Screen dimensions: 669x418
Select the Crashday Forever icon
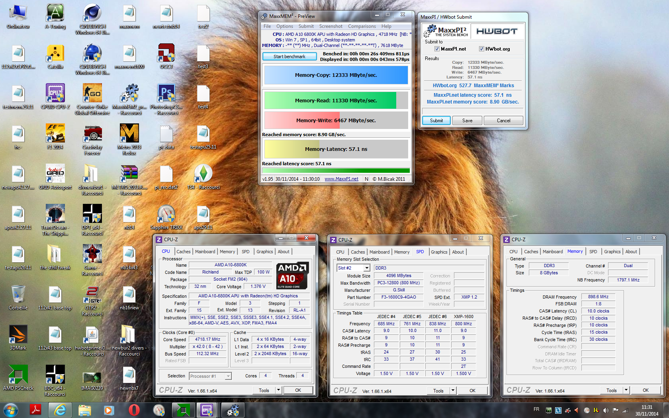(x=92, y=139)
